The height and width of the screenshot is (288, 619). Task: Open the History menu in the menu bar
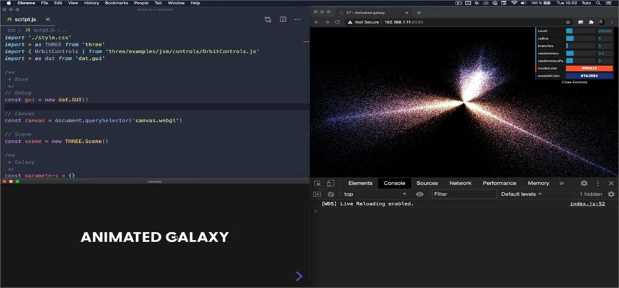click(x=92, y=2)
